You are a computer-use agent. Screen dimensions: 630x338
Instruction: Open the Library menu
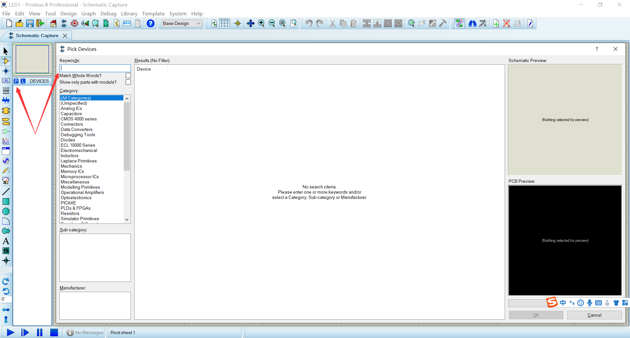coord(129,13)
